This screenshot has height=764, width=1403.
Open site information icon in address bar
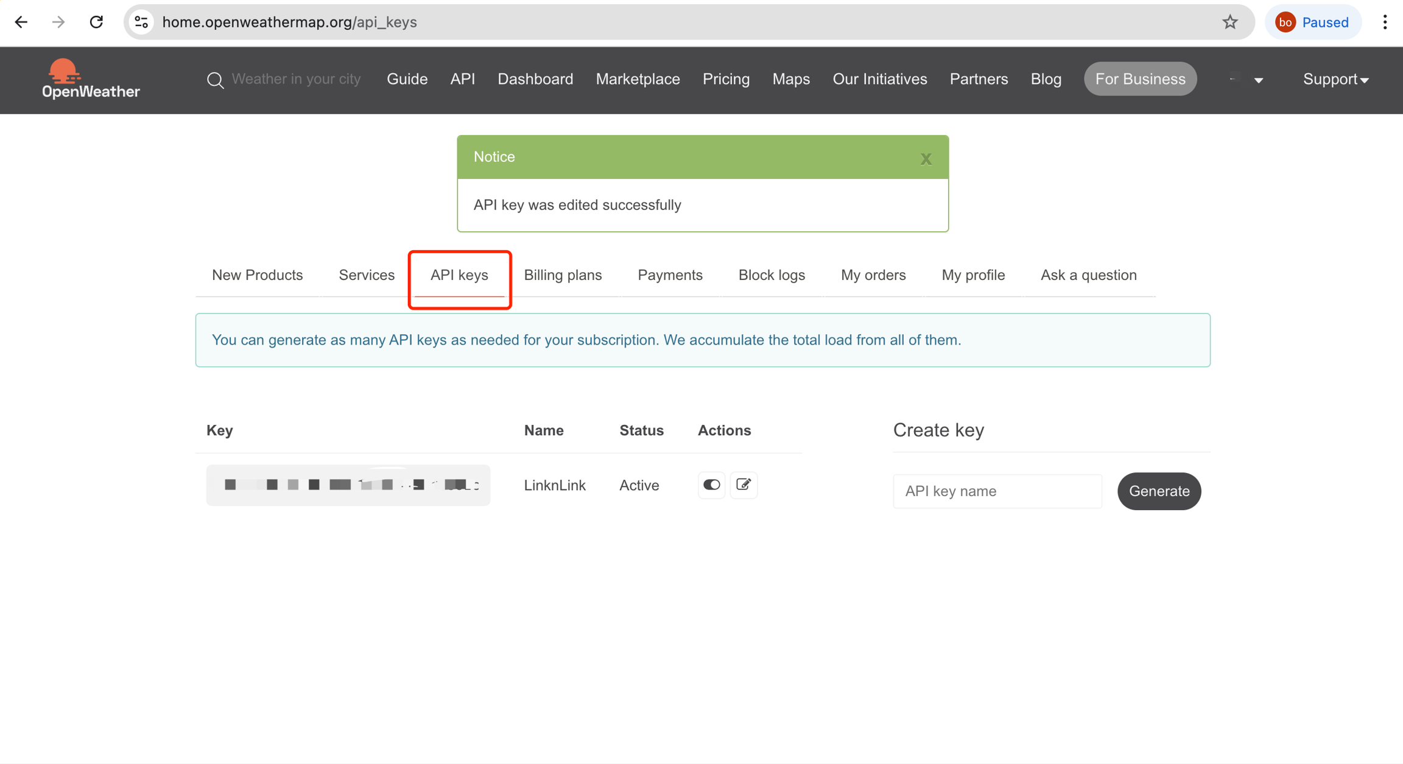click(x=141, y=23)
